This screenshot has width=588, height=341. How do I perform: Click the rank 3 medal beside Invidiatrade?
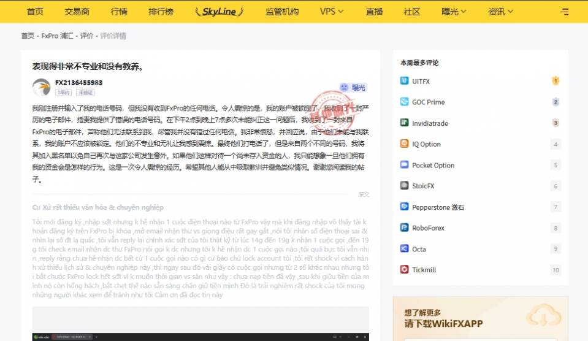[556, 123]
